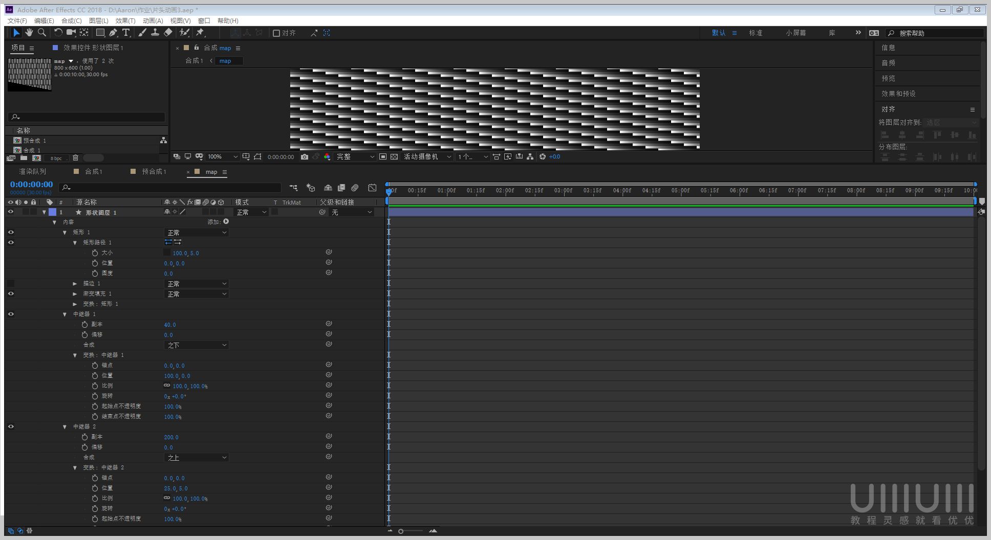Toggle stopwatch for 大小 property

(x=95, y=253)
